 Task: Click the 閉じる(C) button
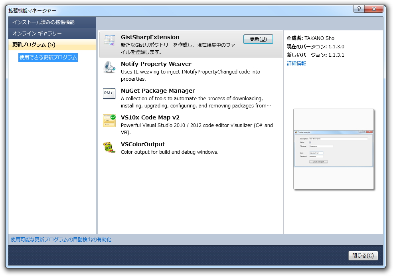pyautogui.click(x=363, y=255)
